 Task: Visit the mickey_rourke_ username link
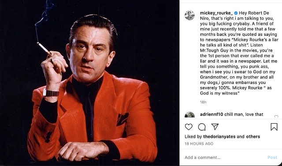click(216, 13)
